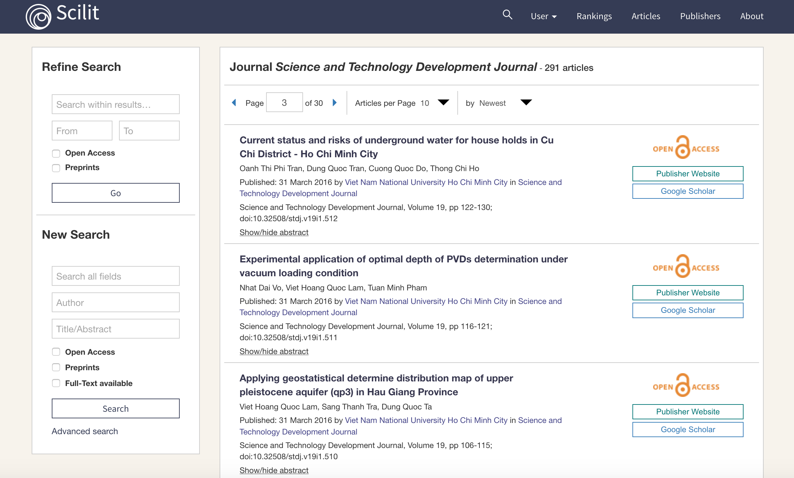Click '291 articles' count text

[x=569, y=68]
